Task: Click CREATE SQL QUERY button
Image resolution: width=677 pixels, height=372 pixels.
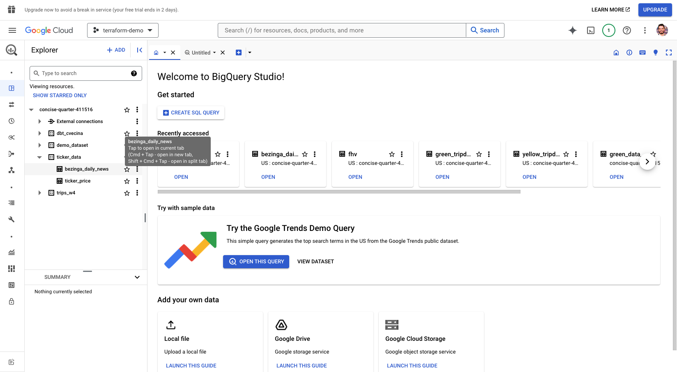Action: (x=191, y=113)
